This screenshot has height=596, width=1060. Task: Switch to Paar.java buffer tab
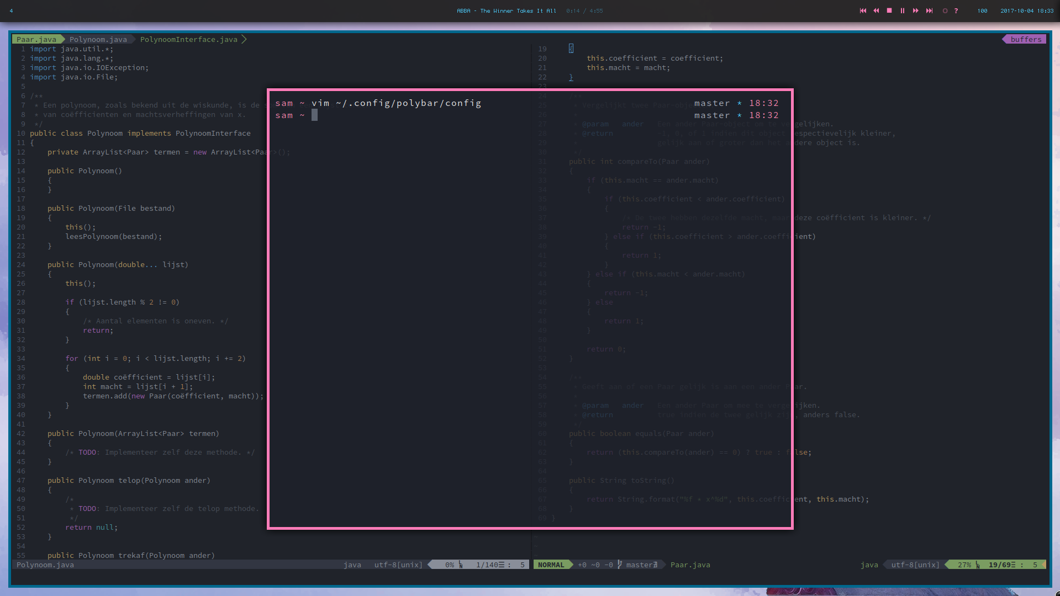(x=36, y=39)
